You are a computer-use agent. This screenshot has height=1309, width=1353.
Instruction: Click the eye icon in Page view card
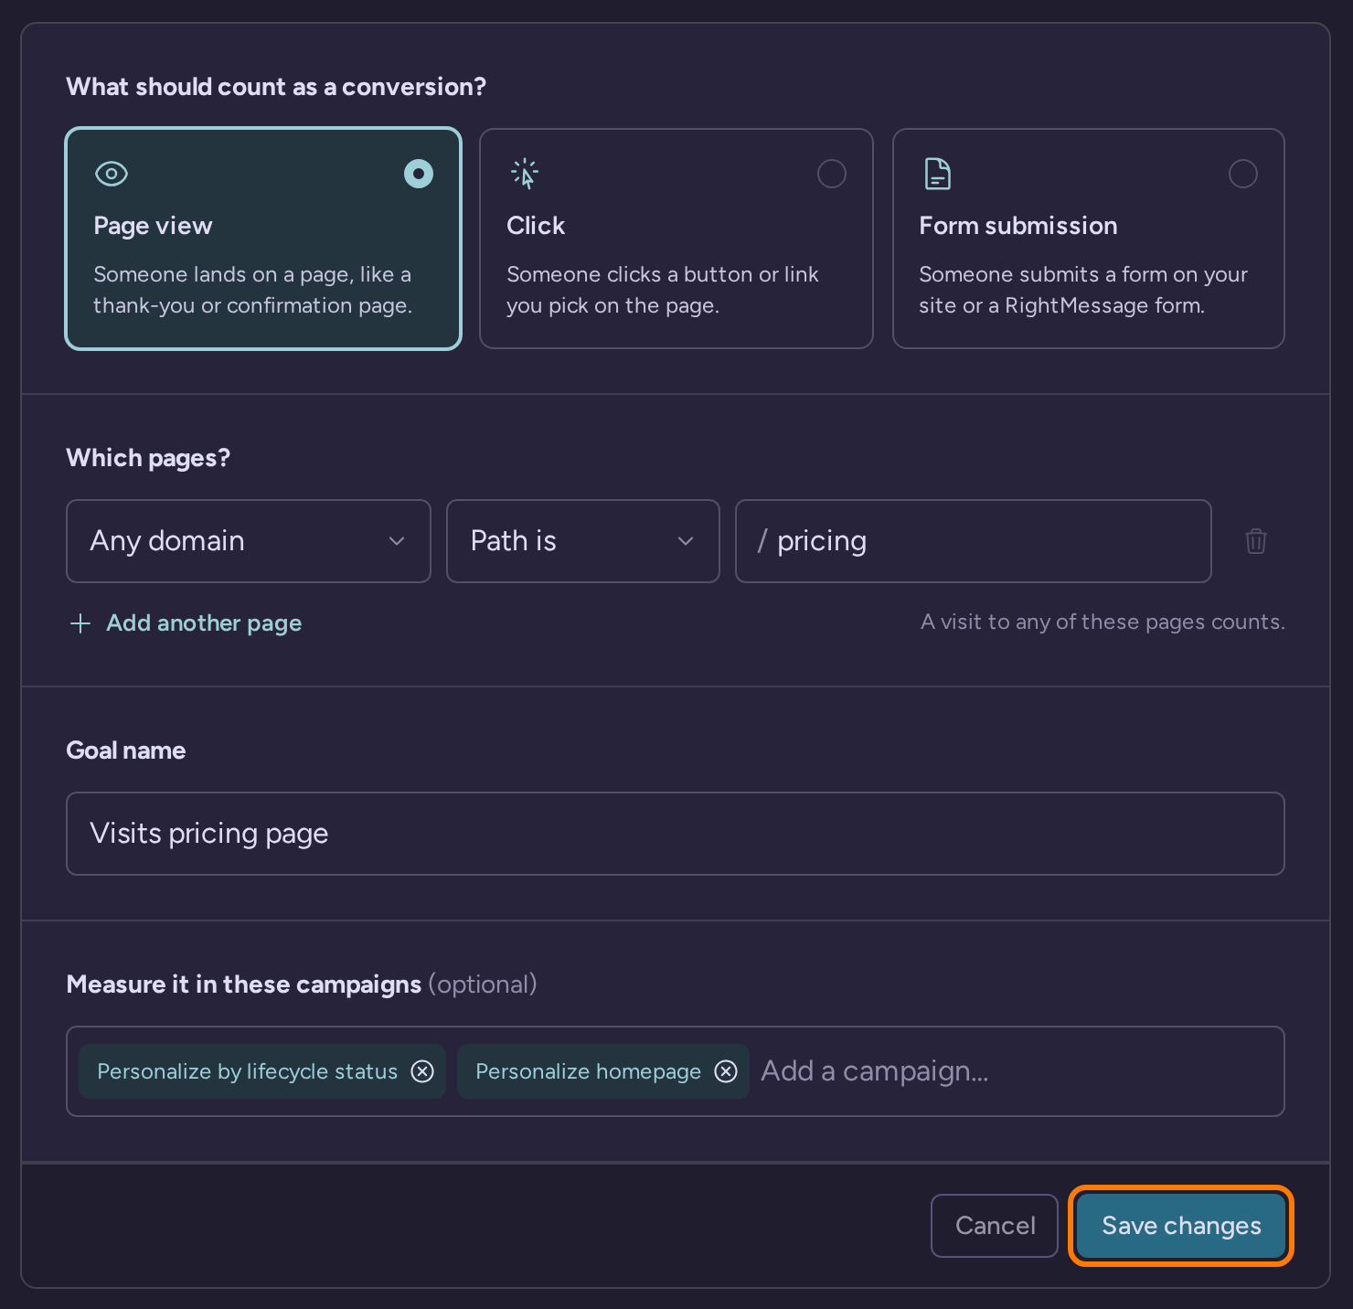point(112,174)
